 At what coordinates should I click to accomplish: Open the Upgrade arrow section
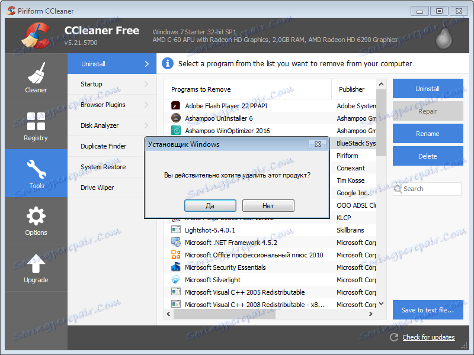click(x=36, y=268)
